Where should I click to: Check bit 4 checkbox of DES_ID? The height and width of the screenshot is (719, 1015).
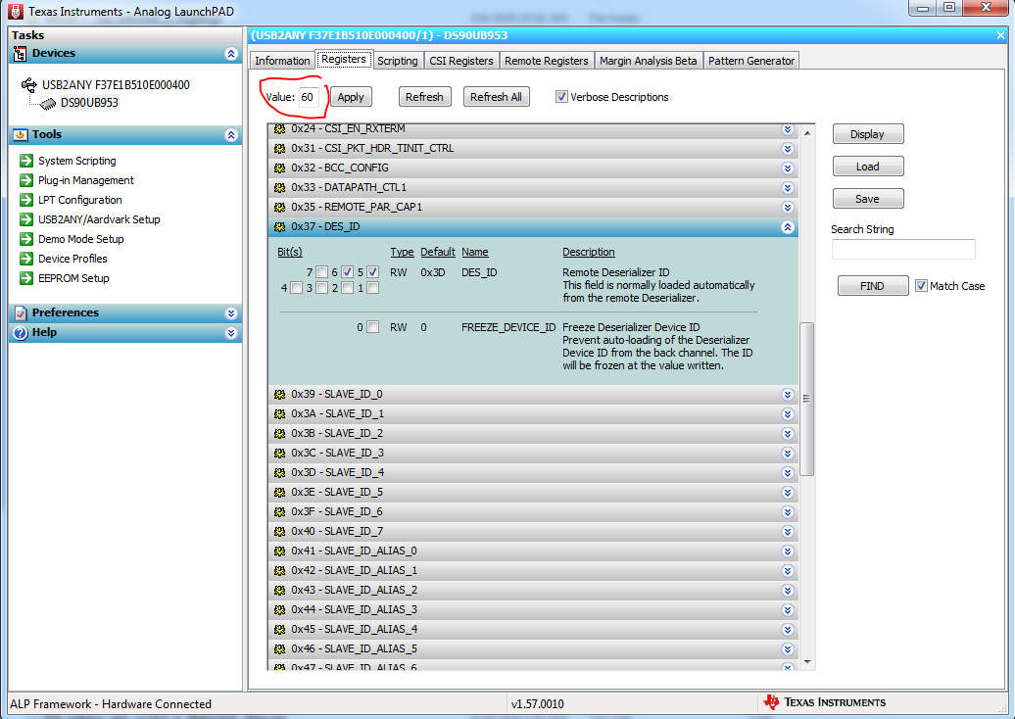tap(297, 288)
